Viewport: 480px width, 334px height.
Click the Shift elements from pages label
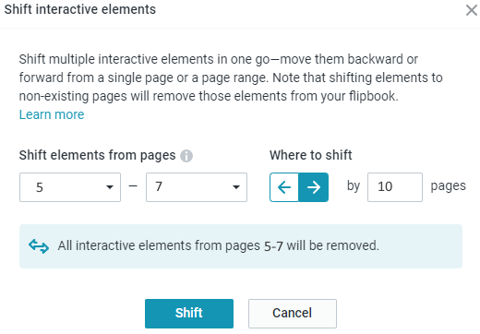click(97, 155)
